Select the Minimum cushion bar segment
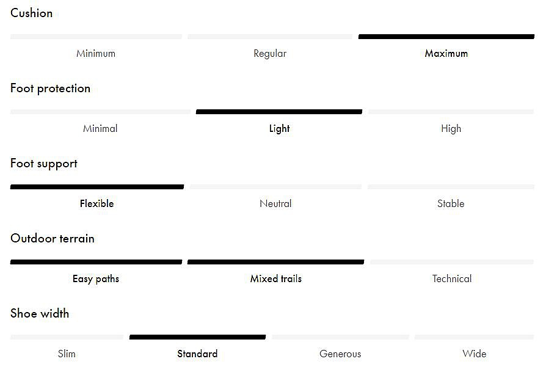Screen dimensions: 557x378 click(x=96, y=37)
